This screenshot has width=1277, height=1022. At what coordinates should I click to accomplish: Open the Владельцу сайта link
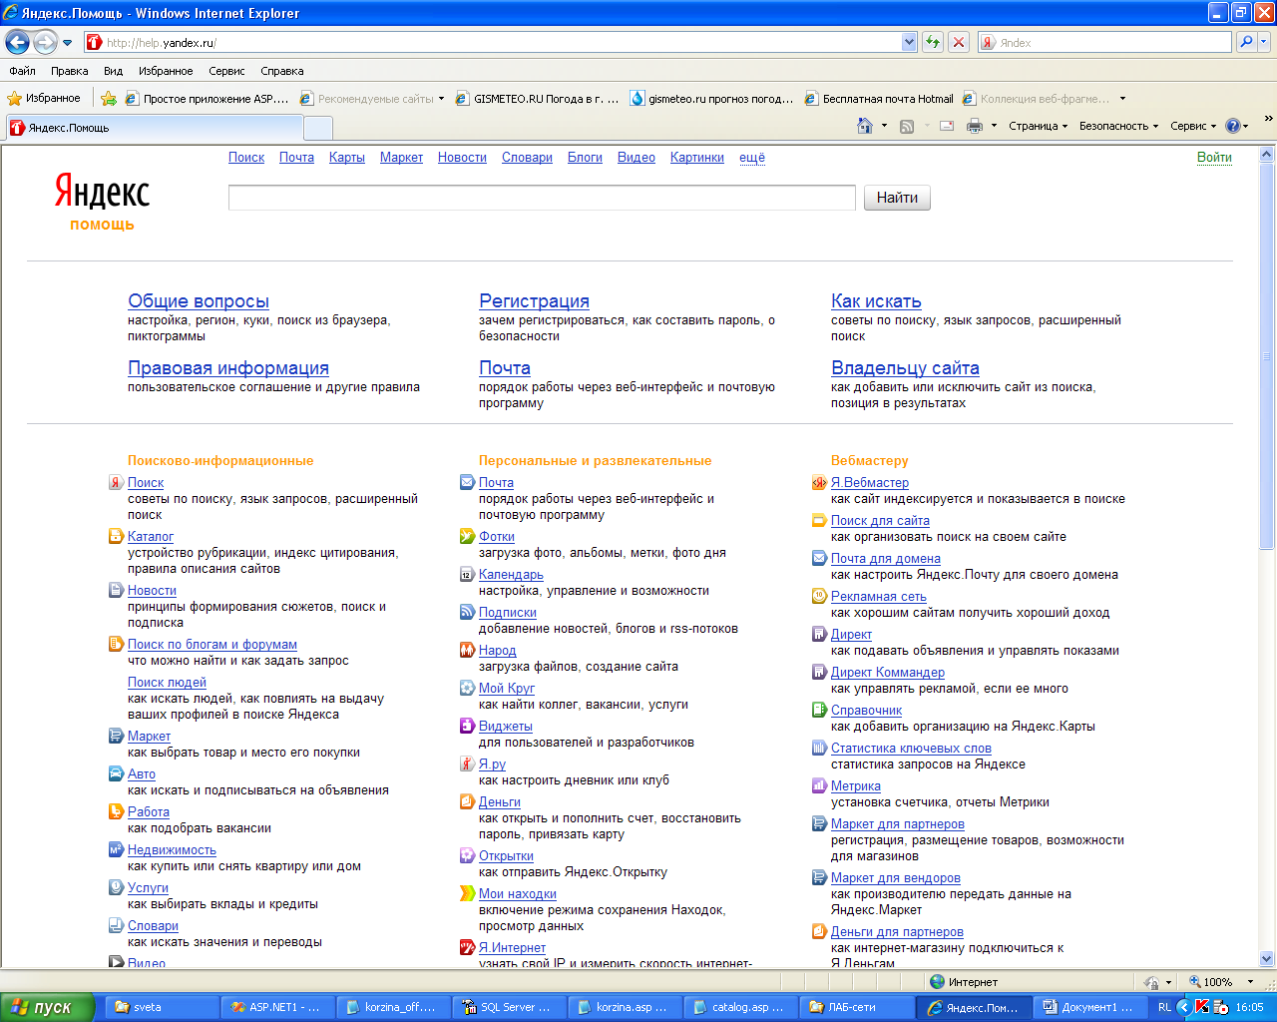tap(905, 367)
